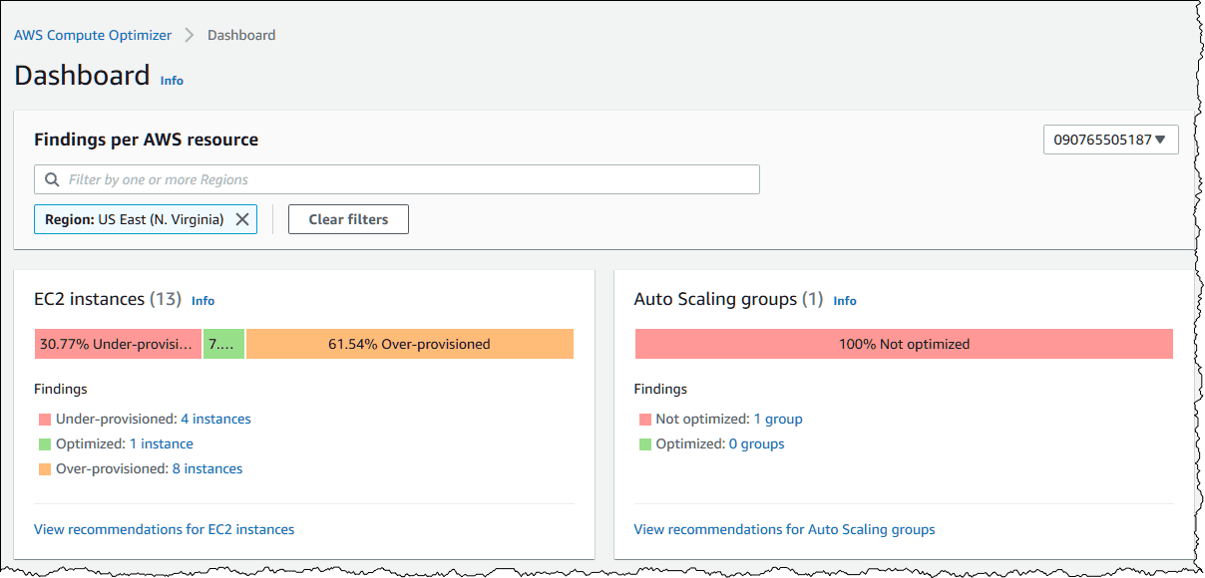This screenshot has width=1205, height=578.
Task: Open the 1 instance optimized link
Action: tap(162, 443)
